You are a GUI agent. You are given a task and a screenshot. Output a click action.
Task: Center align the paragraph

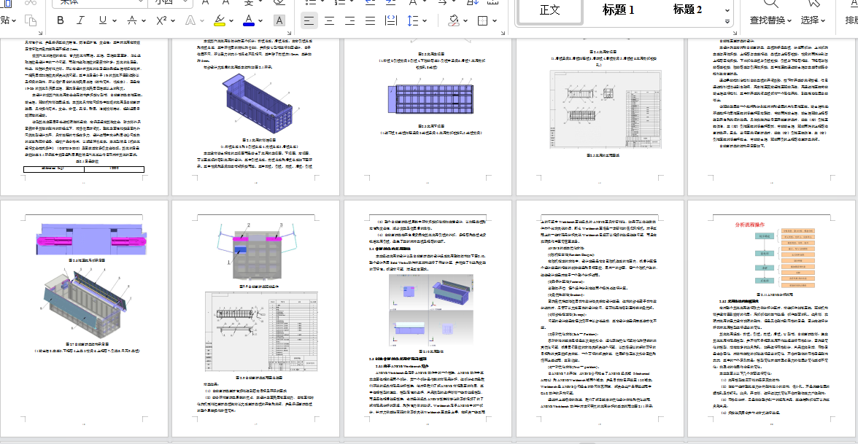[330, 20]
